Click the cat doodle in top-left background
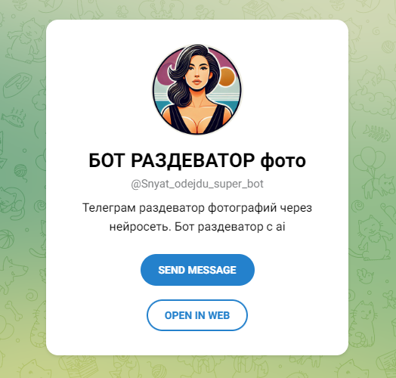396x378 pixels. click(24, 40)
